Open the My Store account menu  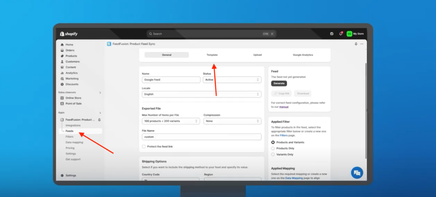tap(355, 34)
